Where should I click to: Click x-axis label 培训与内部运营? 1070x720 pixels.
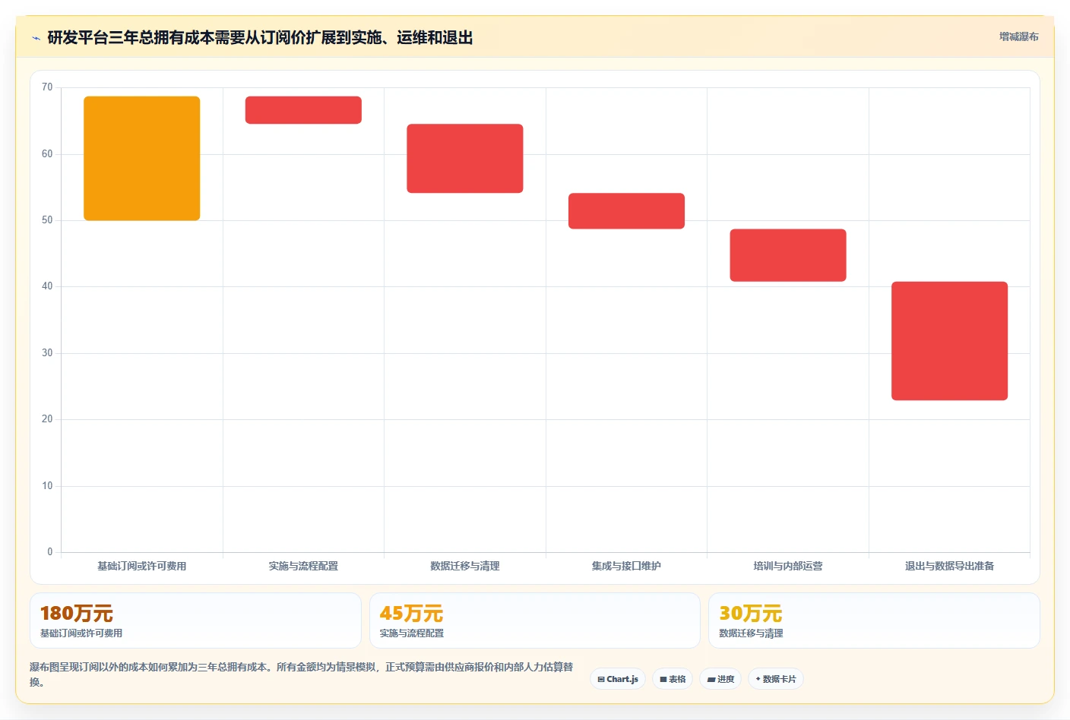pos(788,566)
